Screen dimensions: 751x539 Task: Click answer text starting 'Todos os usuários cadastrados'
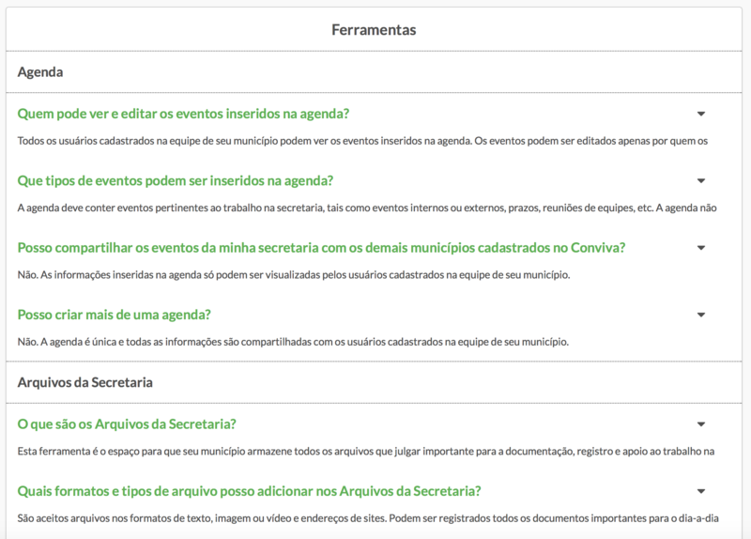click(361, 141)
